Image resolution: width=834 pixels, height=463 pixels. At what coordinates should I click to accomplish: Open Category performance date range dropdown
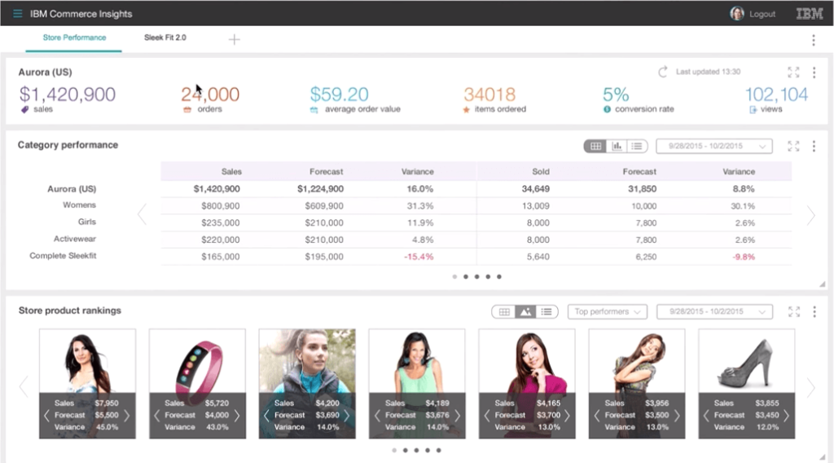click(713, 146)
